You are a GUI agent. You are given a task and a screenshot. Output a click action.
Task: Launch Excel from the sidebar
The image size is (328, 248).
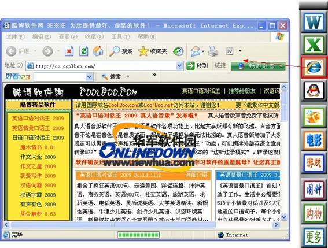(x=314, y=45)
